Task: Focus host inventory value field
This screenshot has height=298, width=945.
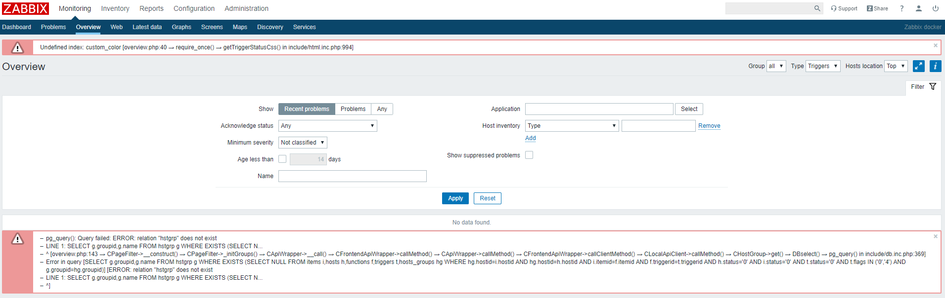Action: [659, 126]
